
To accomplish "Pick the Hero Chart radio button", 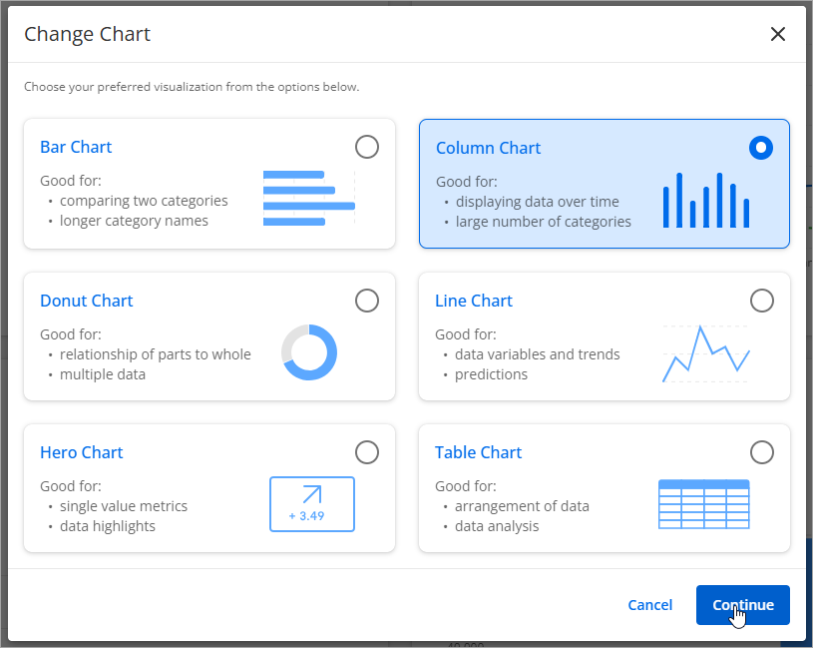I will (367, 452).
